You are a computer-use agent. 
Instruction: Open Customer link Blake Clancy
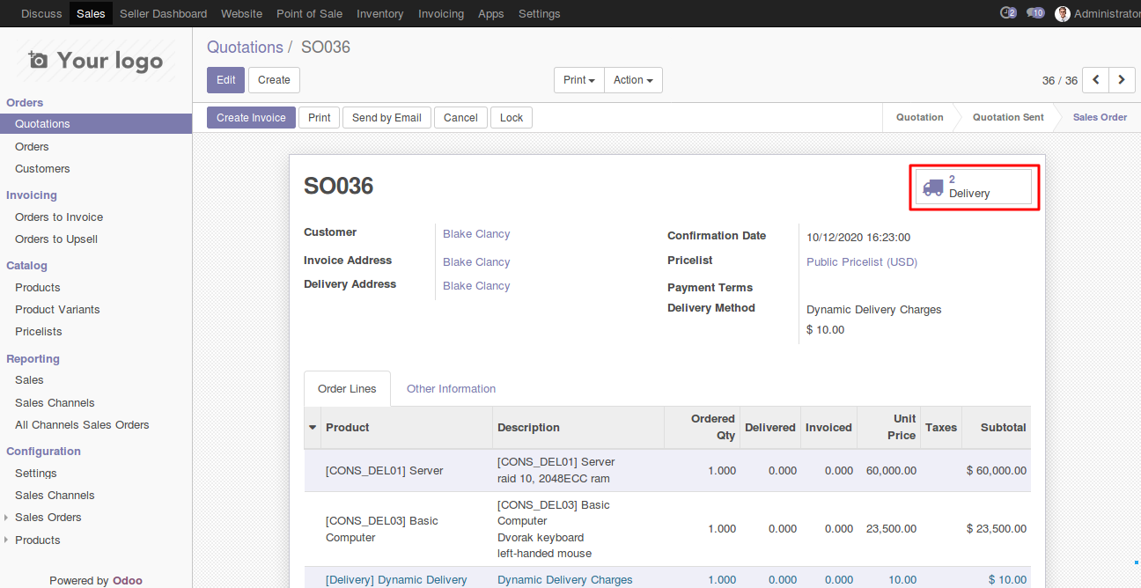coord(476,234)
